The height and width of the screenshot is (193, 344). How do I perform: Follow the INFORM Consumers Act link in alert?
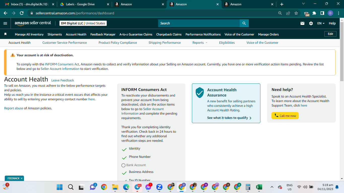click(62, 64)
